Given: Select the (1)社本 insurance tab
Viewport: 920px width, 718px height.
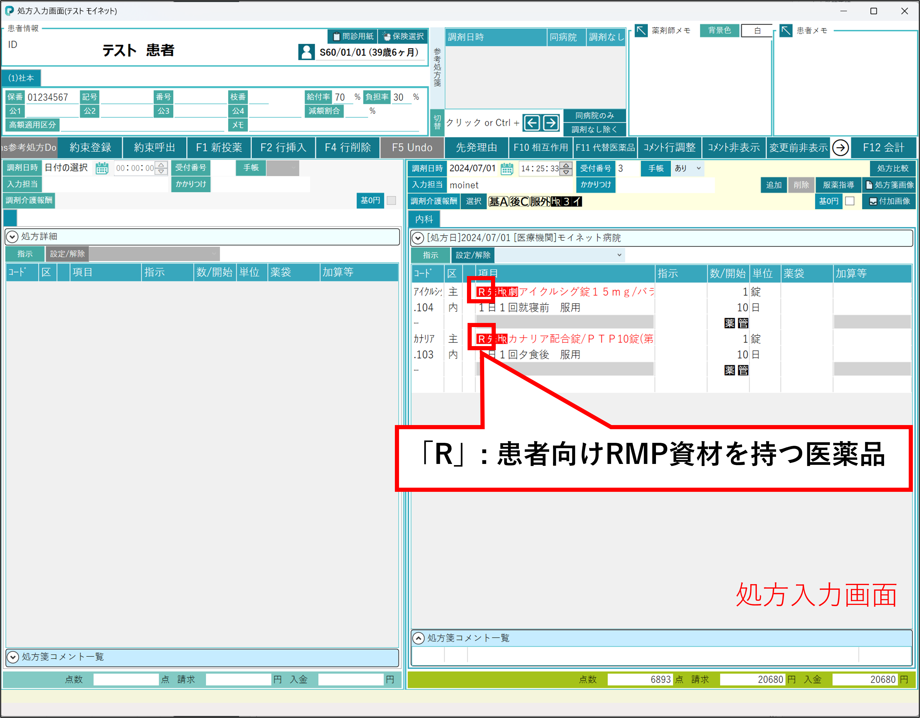Looking at the screenshot, I should (21, 78).
